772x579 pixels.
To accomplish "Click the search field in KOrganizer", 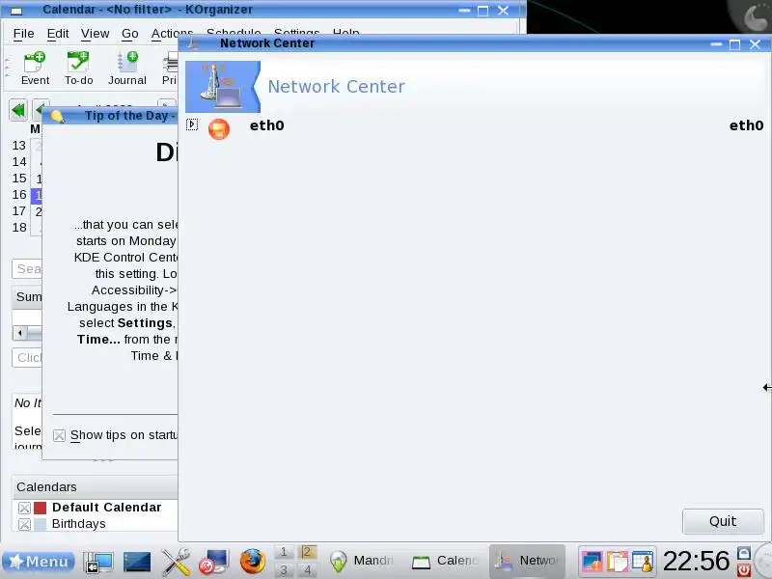I will point(27,269).
